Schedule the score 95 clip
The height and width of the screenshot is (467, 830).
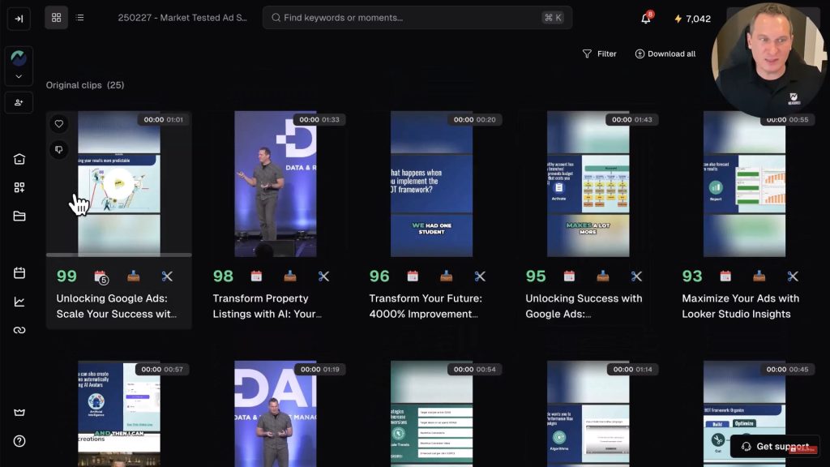tap(569, 276)
